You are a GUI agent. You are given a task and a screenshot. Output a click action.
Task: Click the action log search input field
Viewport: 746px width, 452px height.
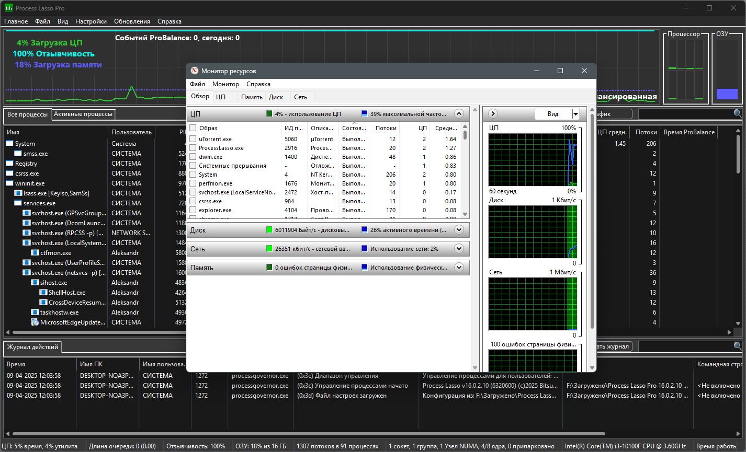click(685, 346)
